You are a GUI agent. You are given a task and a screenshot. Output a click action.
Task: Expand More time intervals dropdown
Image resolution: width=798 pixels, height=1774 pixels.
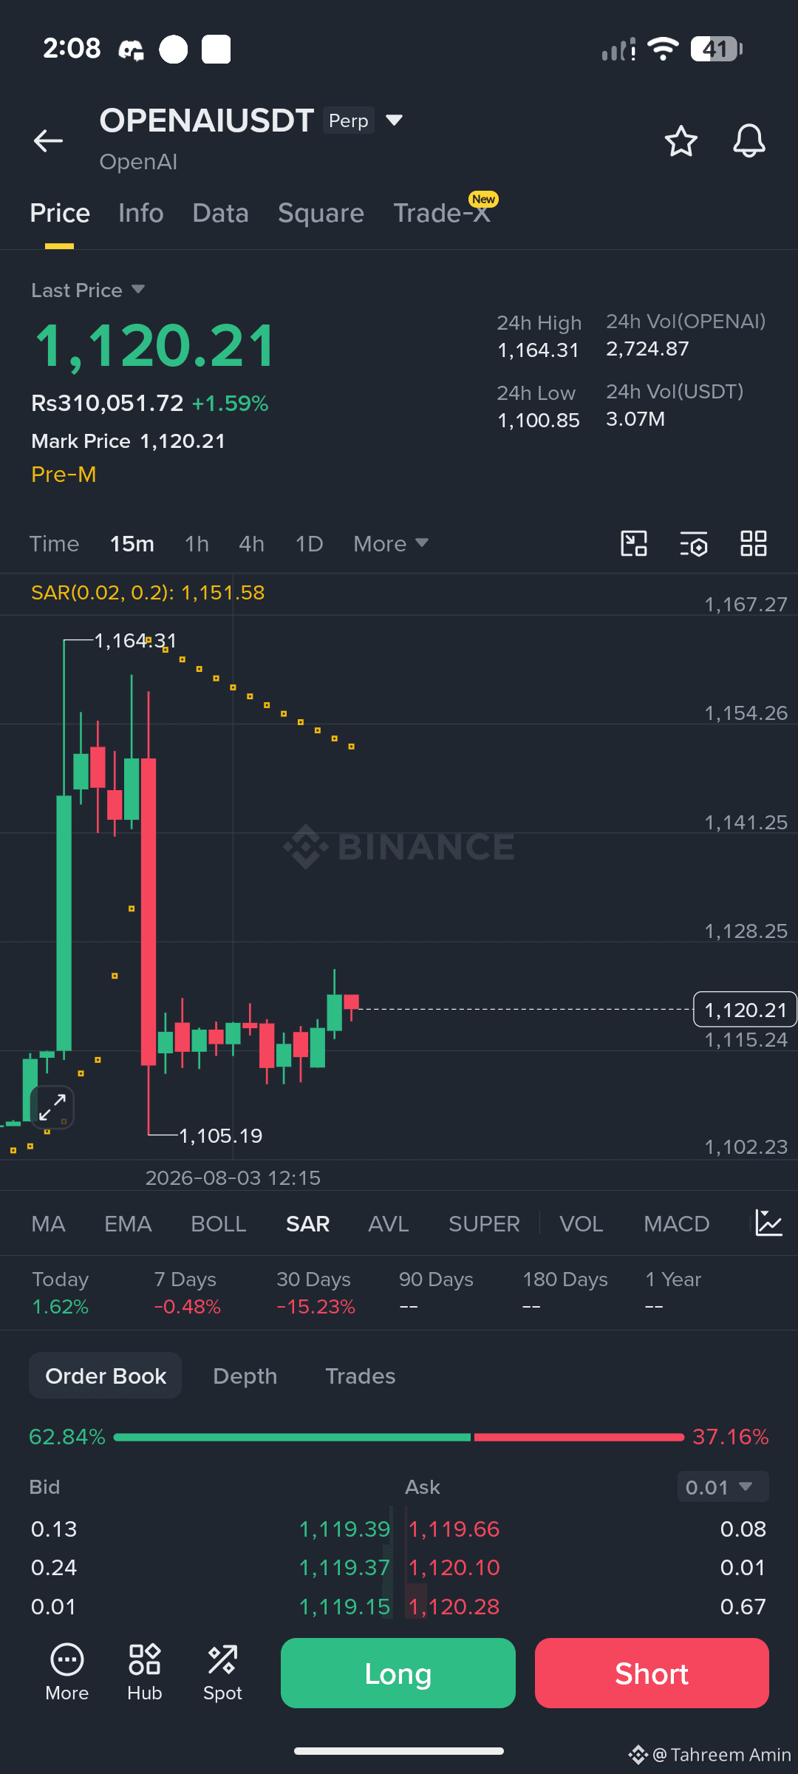(391, 544)
